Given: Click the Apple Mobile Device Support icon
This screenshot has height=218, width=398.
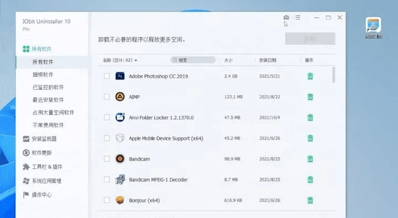Looking at the screenshot, I should click(x=120, y=138).
